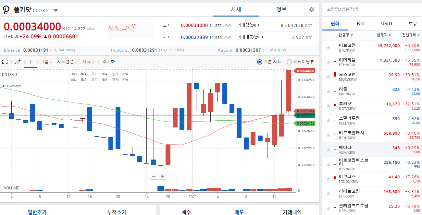Favorite 라이트코인 with its star
The width and height of the screenshot is (422, 215).
[x=329, y=194]
